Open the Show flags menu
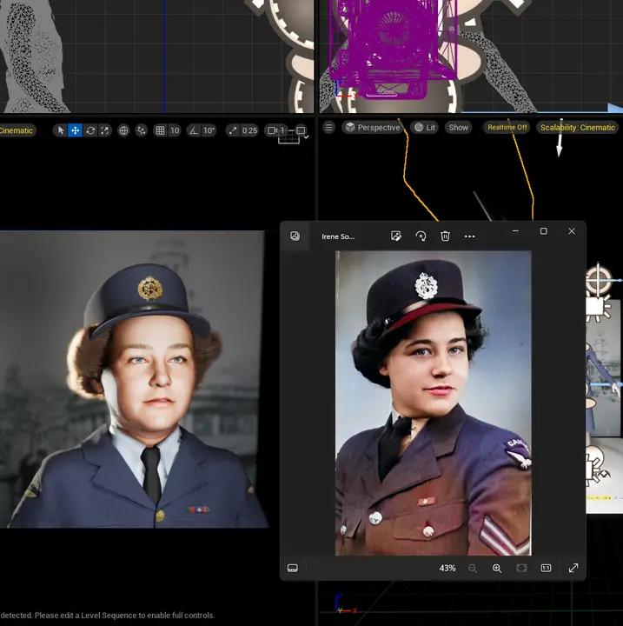This screenshot has height=626, width=623. 458,127
